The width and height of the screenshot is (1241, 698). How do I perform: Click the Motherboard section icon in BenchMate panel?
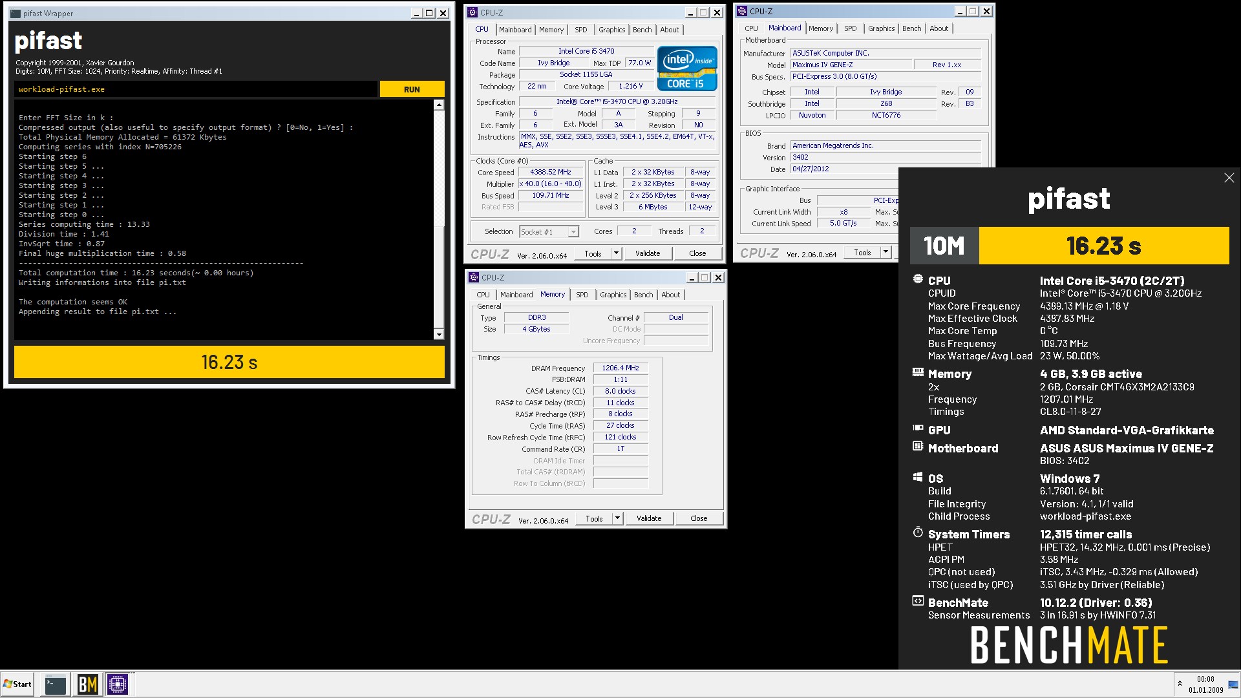(918, 446)
